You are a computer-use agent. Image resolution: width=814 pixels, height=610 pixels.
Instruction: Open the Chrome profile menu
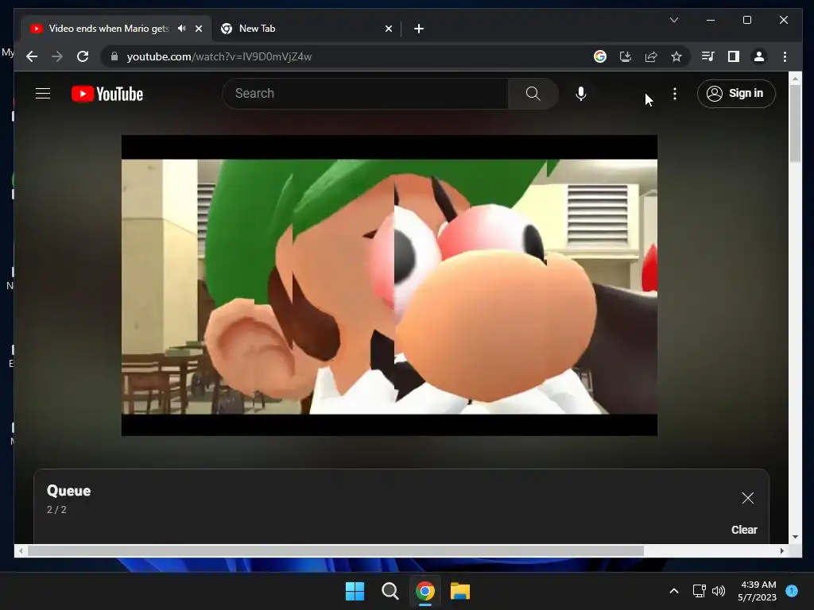(758, 56)
